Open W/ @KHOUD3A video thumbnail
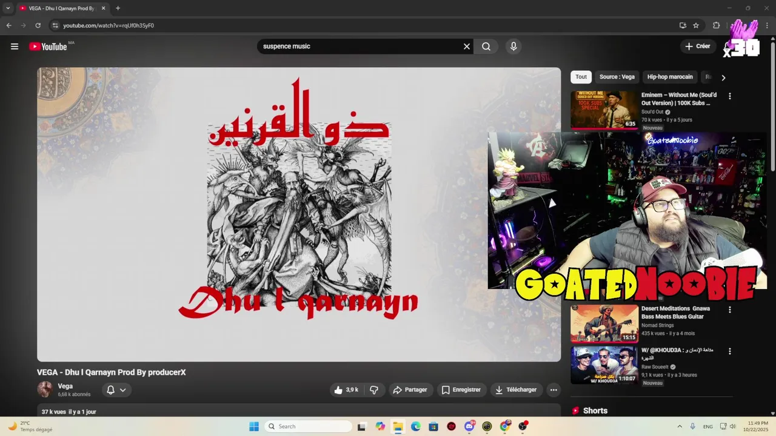 pyautogui.click(x=604, y=365)
